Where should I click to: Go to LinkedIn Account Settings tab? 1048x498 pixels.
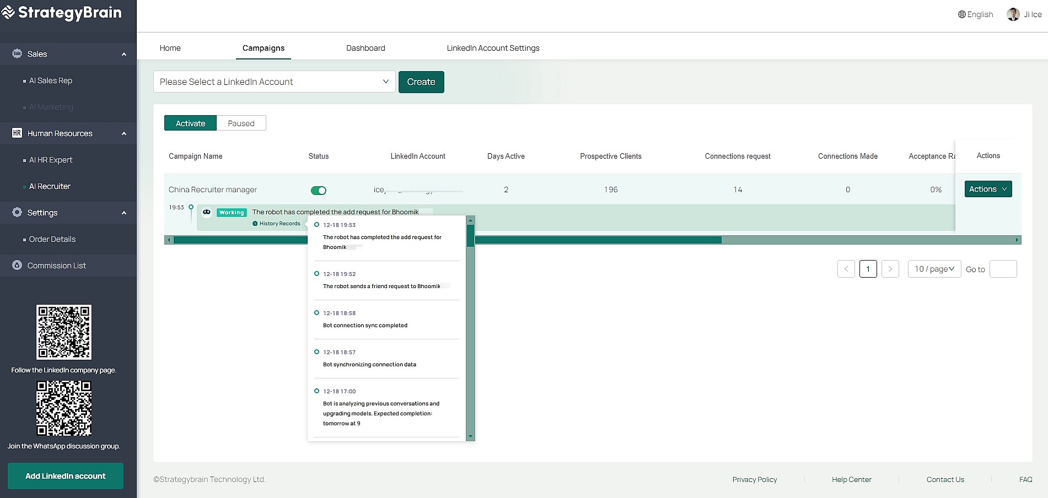[x=493, y=48]
